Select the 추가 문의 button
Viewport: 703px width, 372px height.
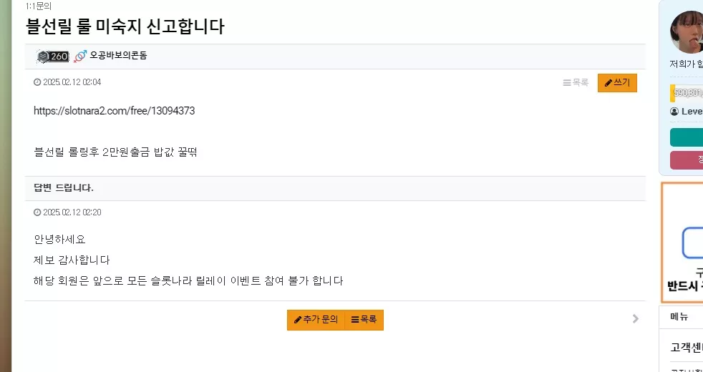point(316,320)
